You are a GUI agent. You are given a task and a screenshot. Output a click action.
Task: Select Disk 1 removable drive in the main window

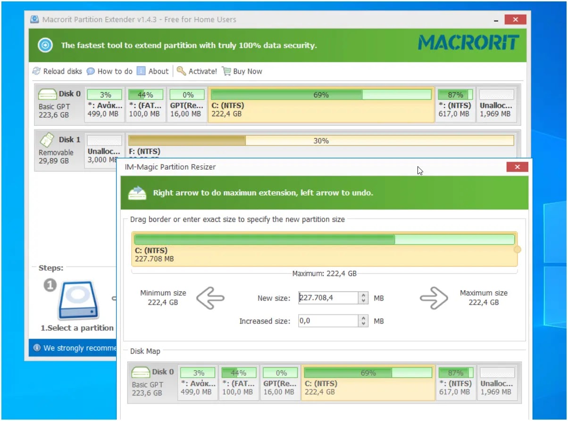[x=59, y=150]
